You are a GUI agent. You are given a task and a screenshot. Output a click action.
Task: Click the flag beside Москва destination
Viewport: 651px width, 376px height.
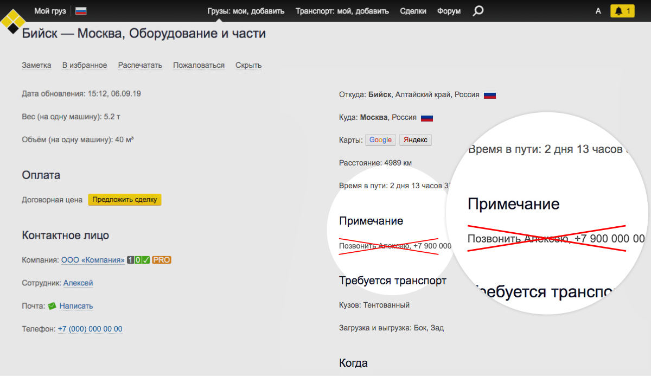point(427,118)
